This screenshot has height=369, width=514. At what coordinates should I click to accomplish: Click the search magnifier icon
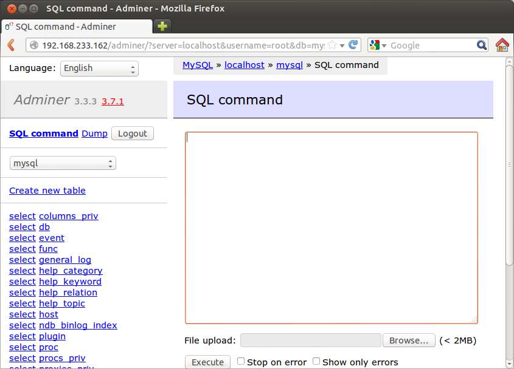pos(481,45)
